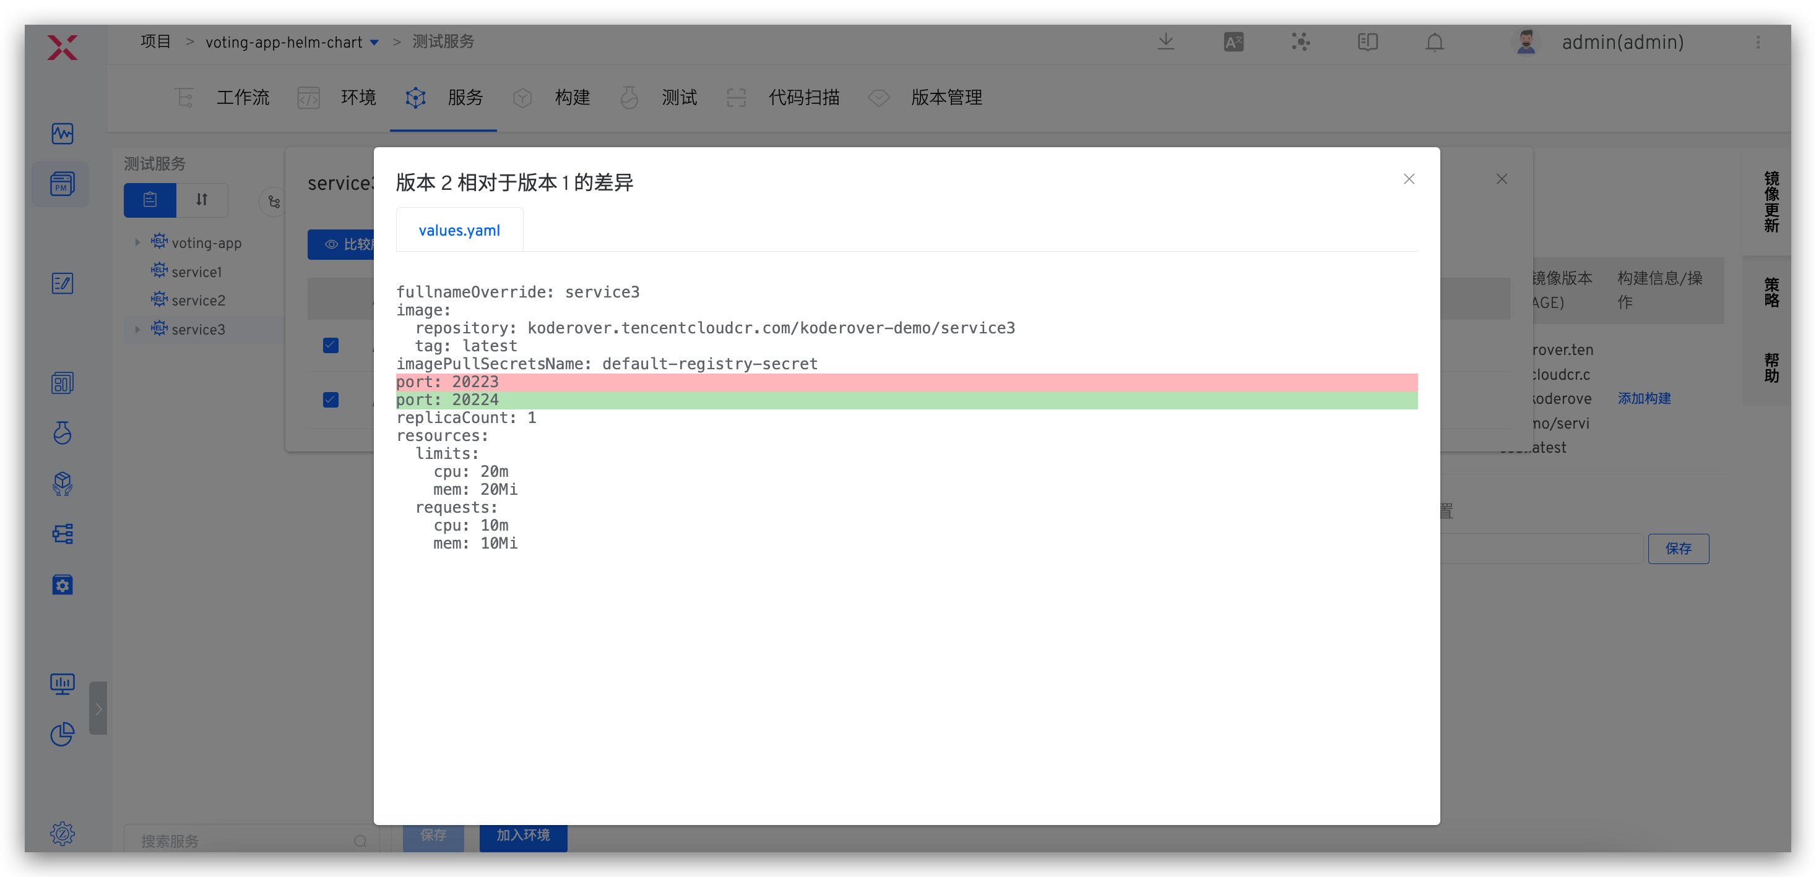Uncheck the second version checkbox
The height and width of the screenshot is (877, 1816).
pos(331,400)
